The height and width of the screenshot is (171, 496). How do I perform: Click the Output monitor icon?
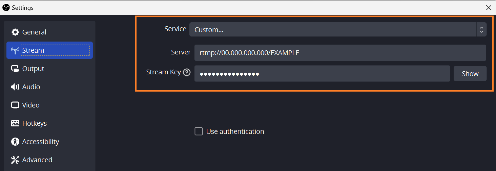click(x=15, y=69)
